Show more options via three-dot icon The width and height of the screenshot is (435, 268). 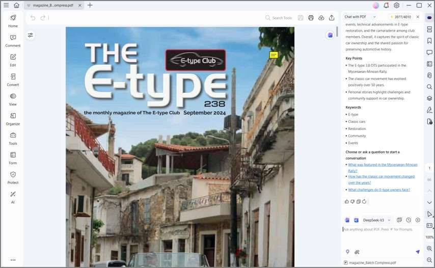point(13,260)
